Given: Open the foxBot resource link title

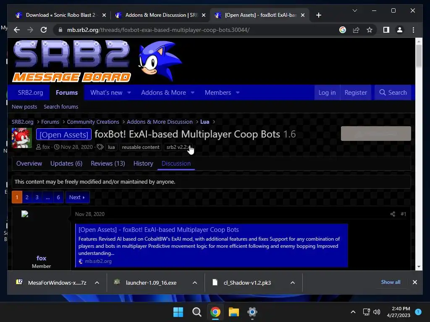Looking at the screenshot, I should pyautogui.click(x=158, y=230).
